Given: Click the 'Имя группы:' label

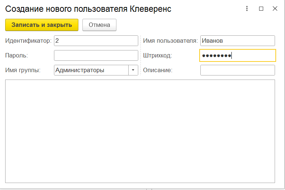Looking at the screenshot, I should [x=23, y=70].
